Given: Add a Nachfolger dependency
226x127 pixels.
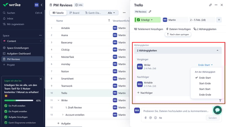Looking at the screenshot, I should click(145, 93).
